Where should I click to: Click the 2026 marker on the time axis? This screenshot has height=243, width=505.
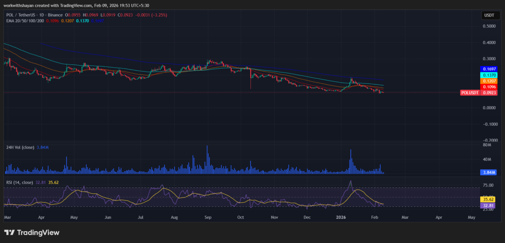click(x=341, y=217)
